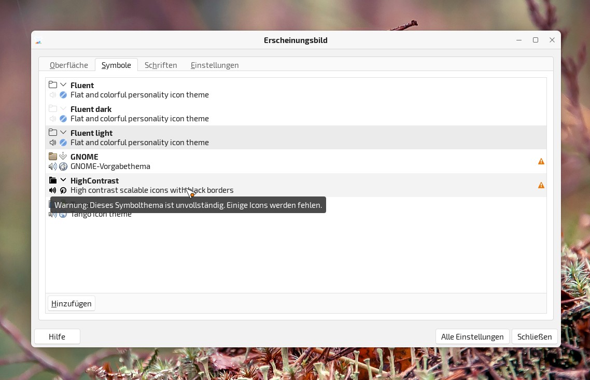Click the blue globe icon in the Fluent row
The height and width of the screenshot is (380, 590).
coord(63,95)
